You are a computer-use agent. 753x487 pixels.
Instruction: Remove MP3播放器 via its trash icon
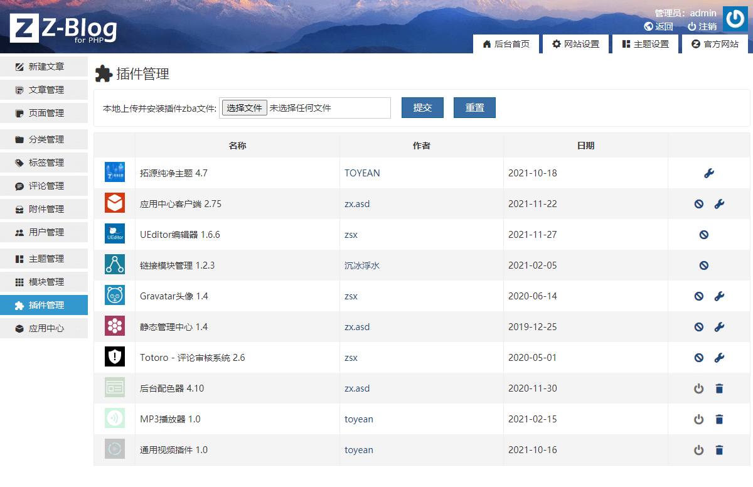(719, 419)
